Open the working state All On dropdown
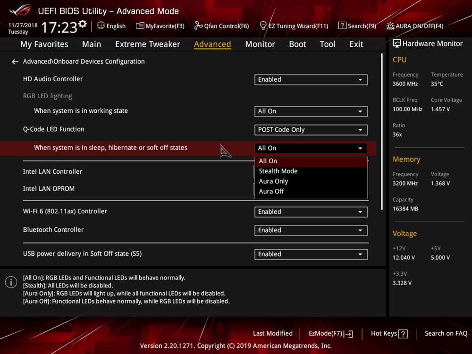This screenshot has width=472, height=354. [311, 111]
